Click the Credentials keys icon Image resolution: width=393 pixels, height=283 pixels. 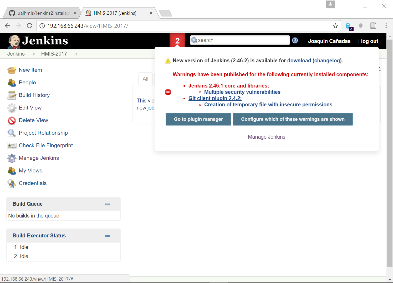pos(12,183)
